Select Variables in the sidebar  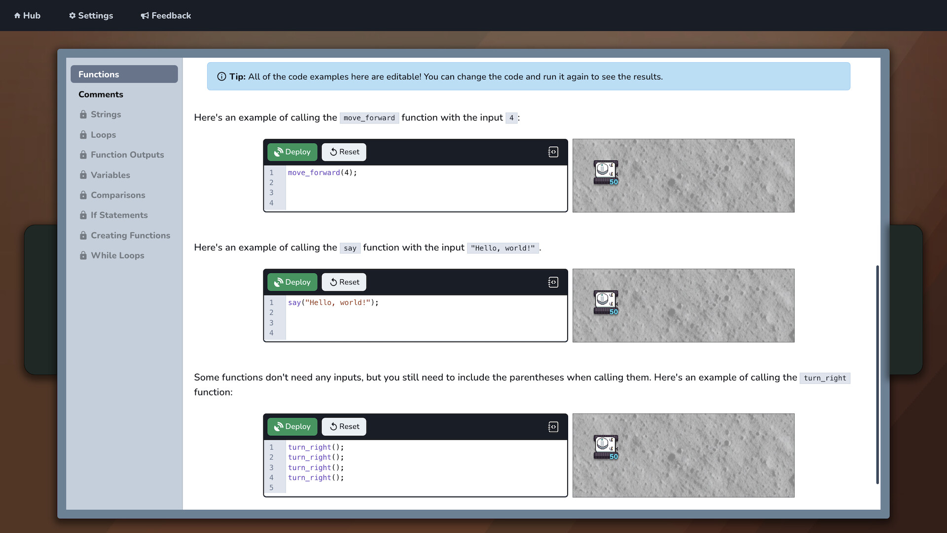coord(110,175)
